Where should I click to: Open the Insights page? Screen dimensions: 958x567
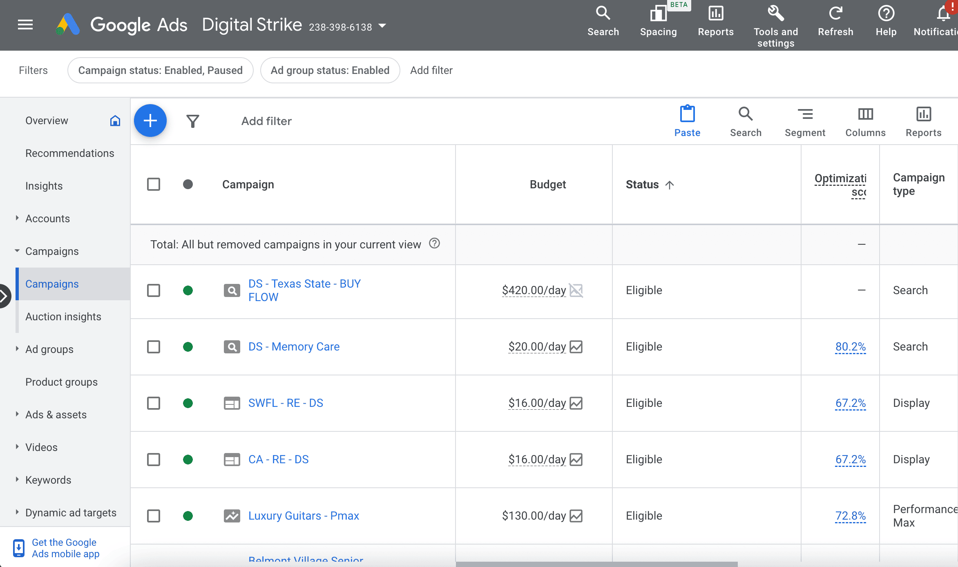coord(44,186)
